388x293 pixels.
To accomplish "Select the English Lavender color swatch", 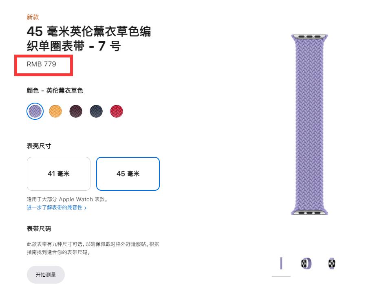I will [x=35, y=111].
